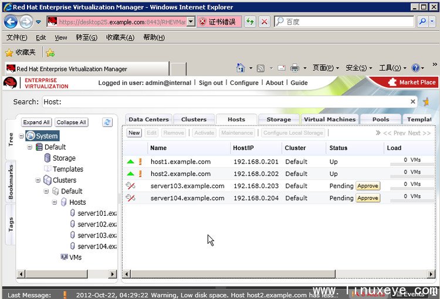Click the hosts table horizontal scrollbar

(233, 274)
